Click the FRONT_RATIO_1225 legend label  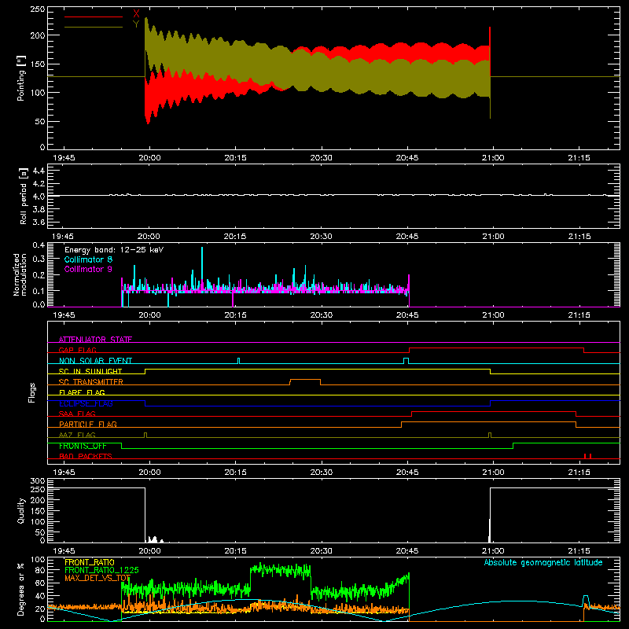[x=101, y=570]
